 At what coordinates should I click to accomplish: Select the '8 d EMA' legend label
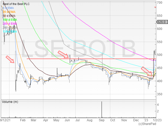coord(8,8)
